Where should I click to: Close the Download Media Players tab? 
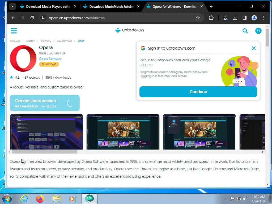[x=75, y=6]
